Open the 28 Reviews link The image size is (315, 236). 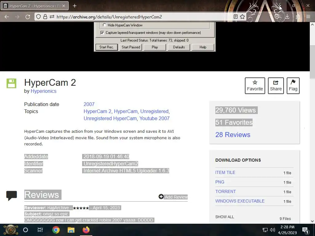coord(233,135)
